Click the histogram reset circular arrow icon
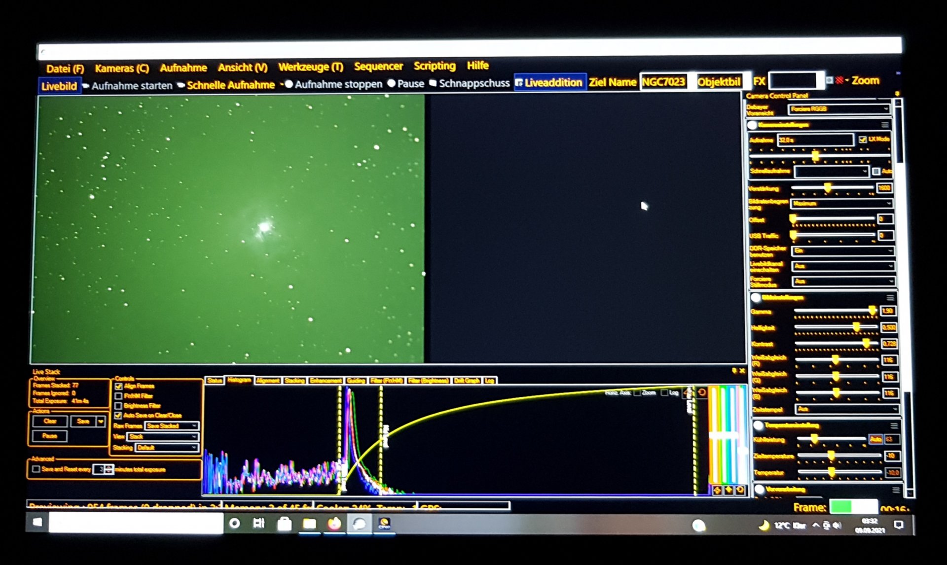 point(701,392)
